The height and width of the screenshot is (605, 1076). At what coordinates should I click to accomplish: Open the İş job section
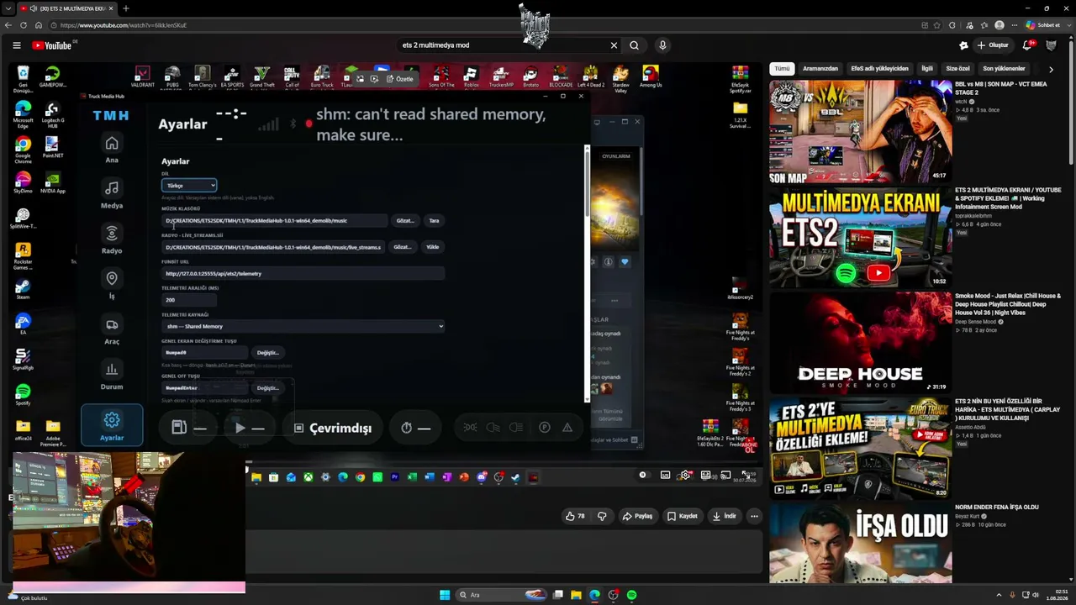112,285
